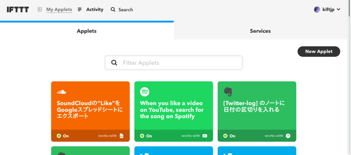The image size is (351, 155).
Task: Click the My Applets document icon
Action: (40, 10)
